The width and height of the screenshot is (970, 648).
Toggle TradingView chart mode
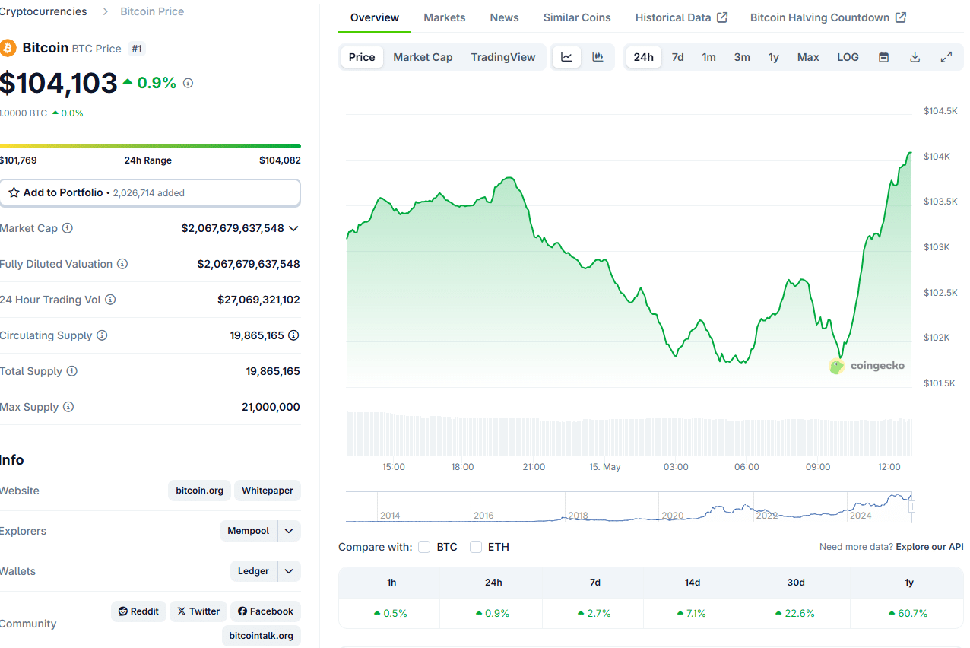click(x=503, y=57)
